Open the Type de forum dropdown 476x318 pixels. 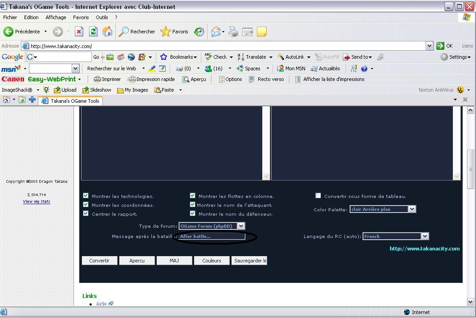(241, 226)
